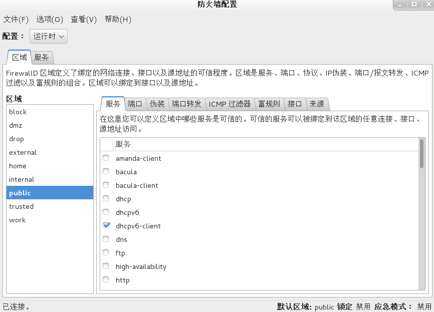
Task: Open the 富规则 tab
Action: pyautogui.click(x=269, y=104)
